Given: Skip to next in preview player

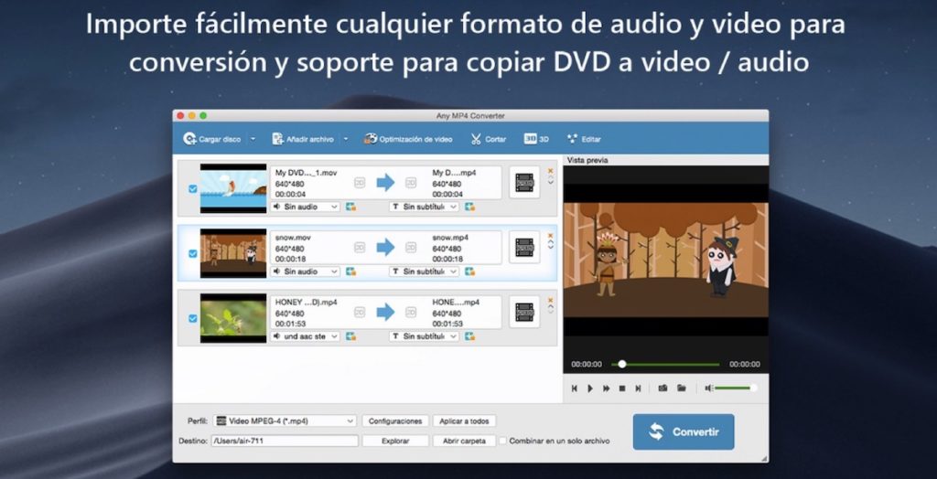Looking at the screenshot, I should pos(638,389).
